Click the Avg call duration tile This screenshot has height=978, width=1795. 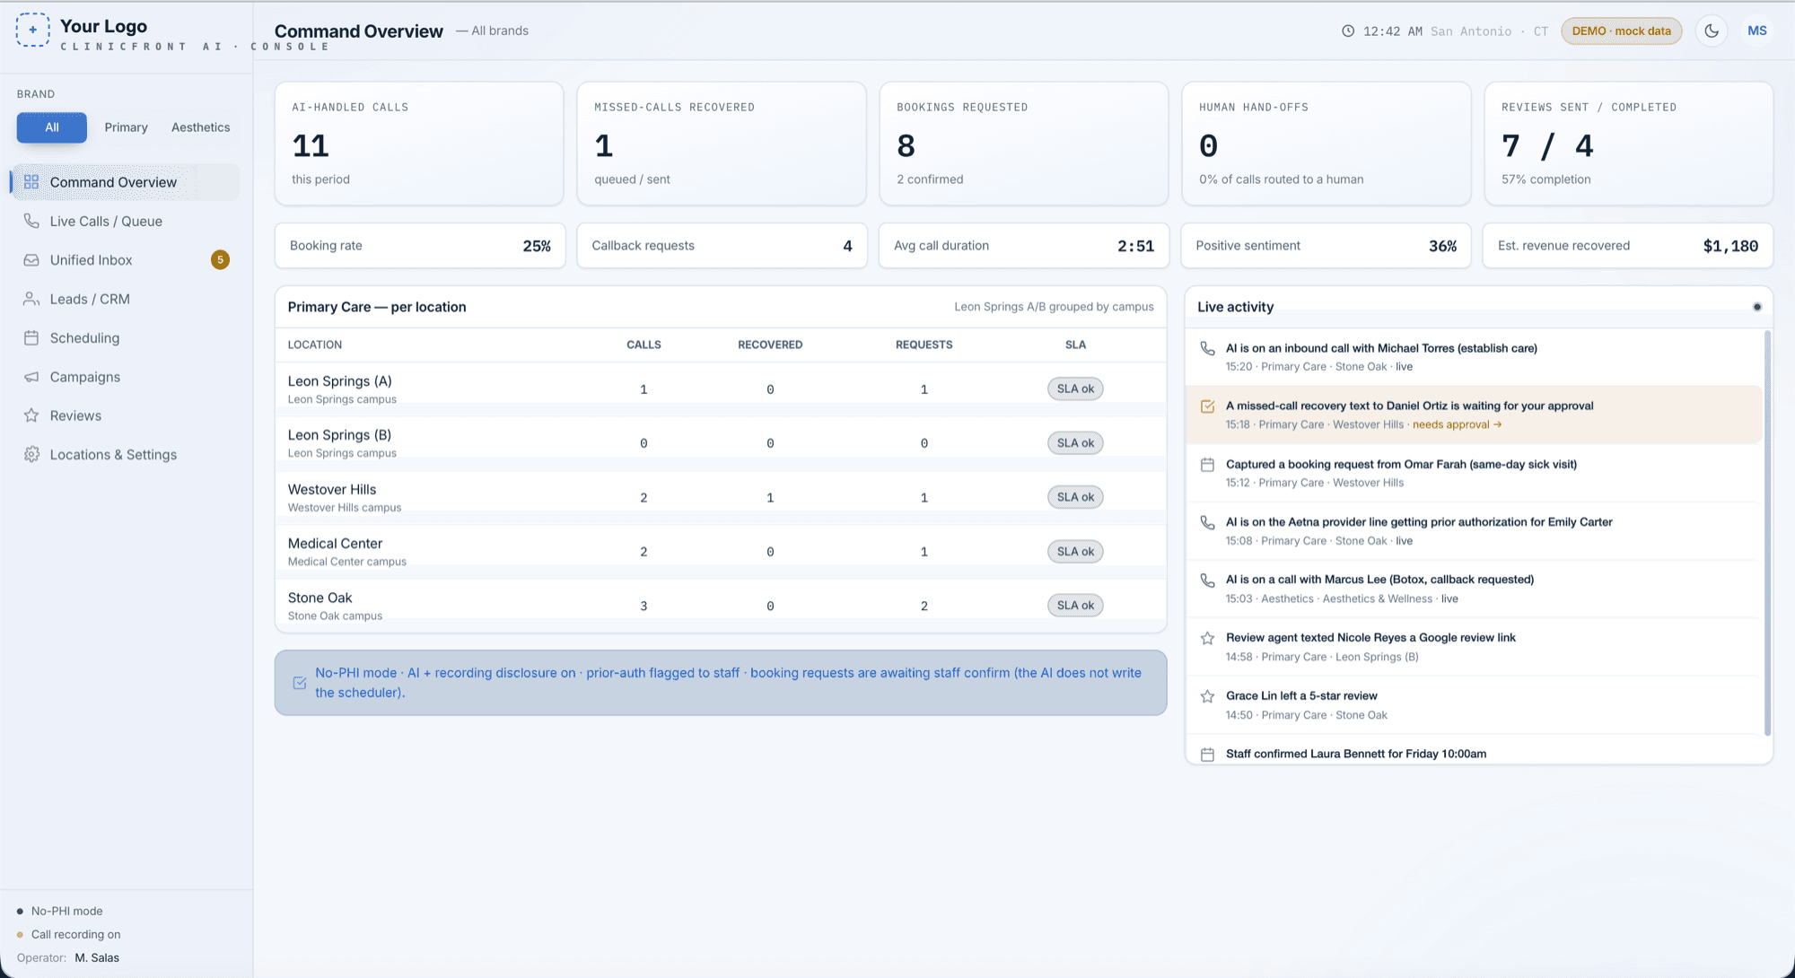[x=1024, y=246]
